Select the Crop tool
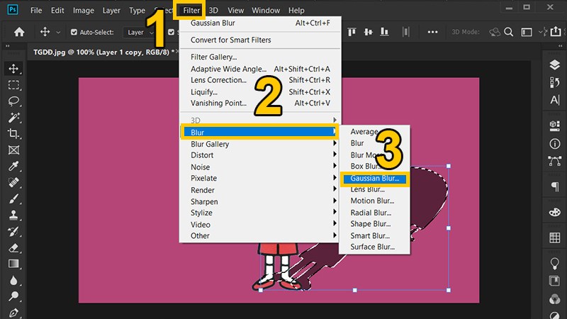Screen dimensions: 567x319 tap(13, 133)
